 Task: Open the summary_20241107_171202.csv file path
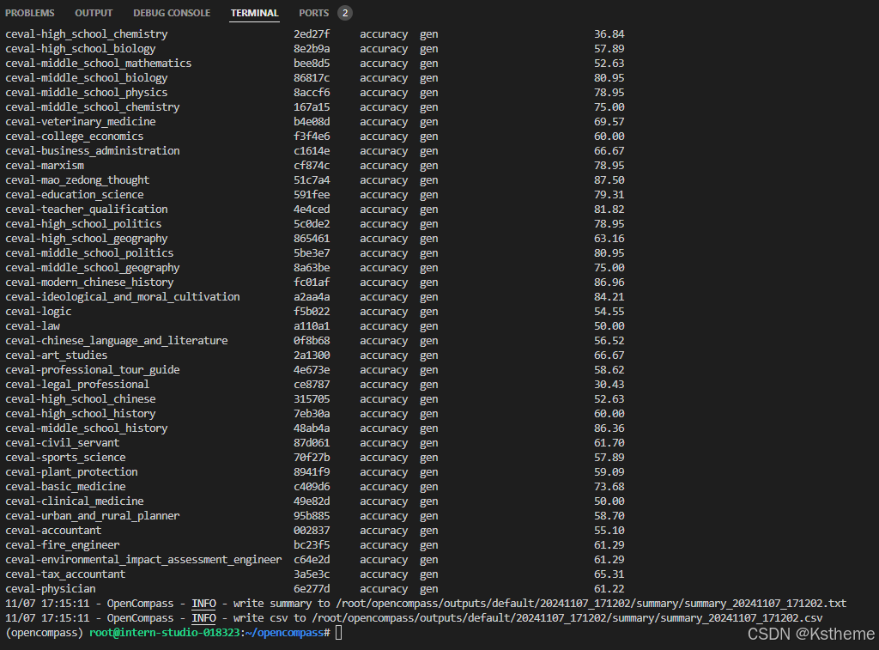(567, 618)
